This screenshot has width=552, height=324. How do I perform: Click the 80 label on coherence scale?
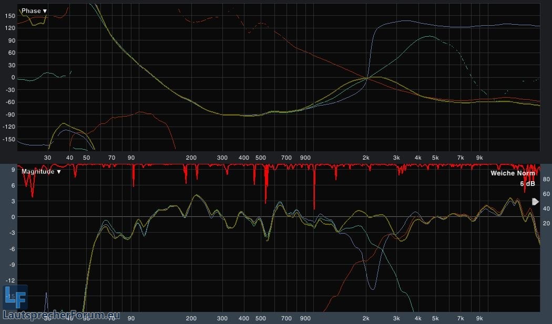546,180
